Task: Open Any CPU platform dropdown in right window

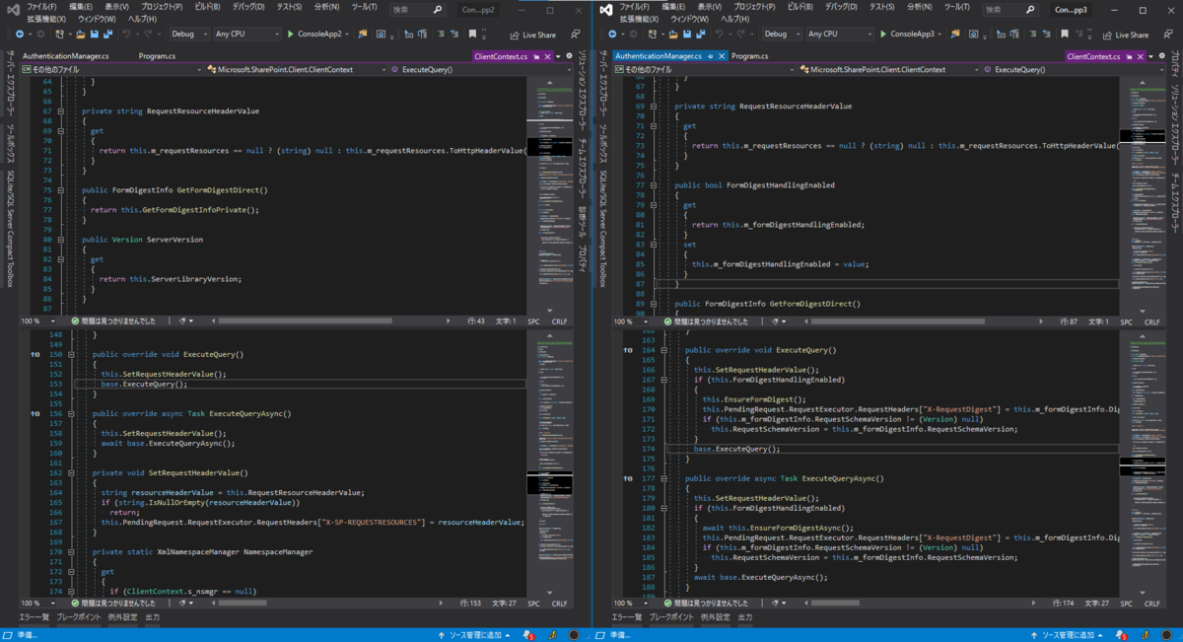Action: [840, 35]
